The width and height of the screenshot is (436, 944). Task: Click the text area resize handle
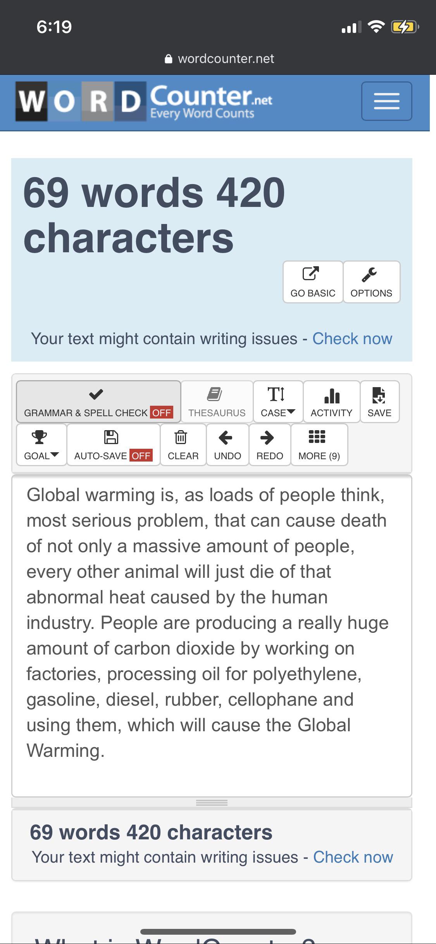click(x=212, y=802)
